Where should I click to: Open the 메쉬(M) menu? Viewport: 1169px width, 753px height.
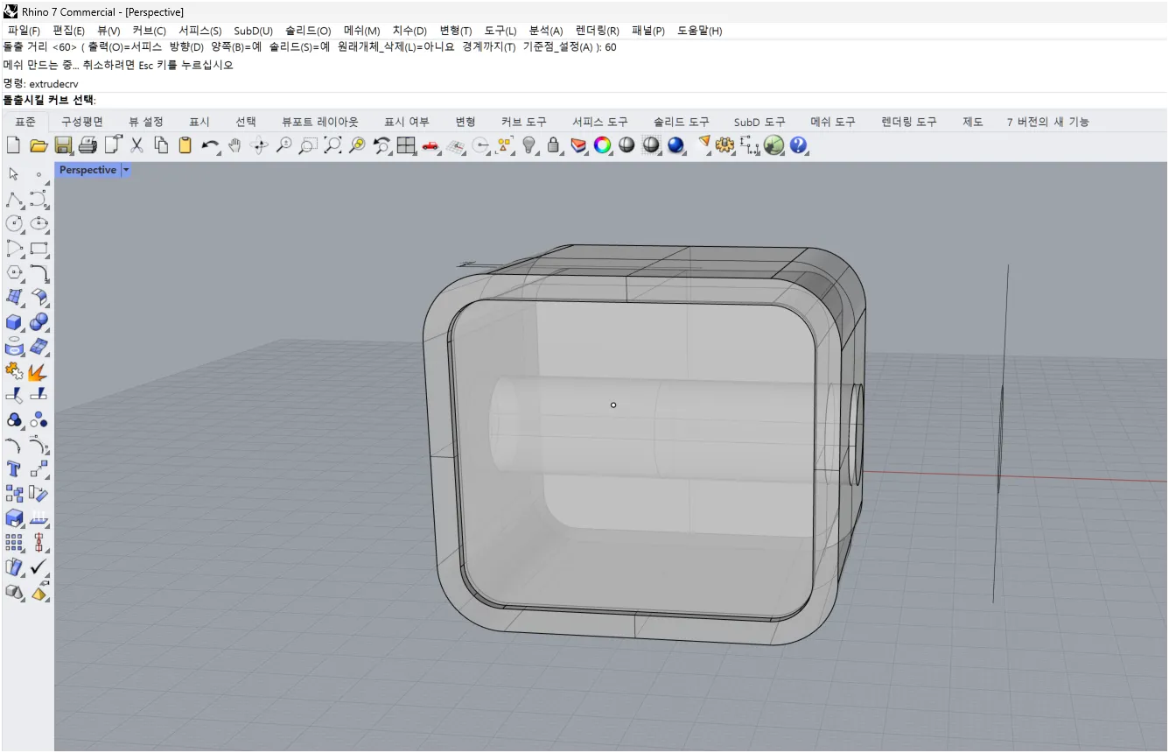(362, 31)
